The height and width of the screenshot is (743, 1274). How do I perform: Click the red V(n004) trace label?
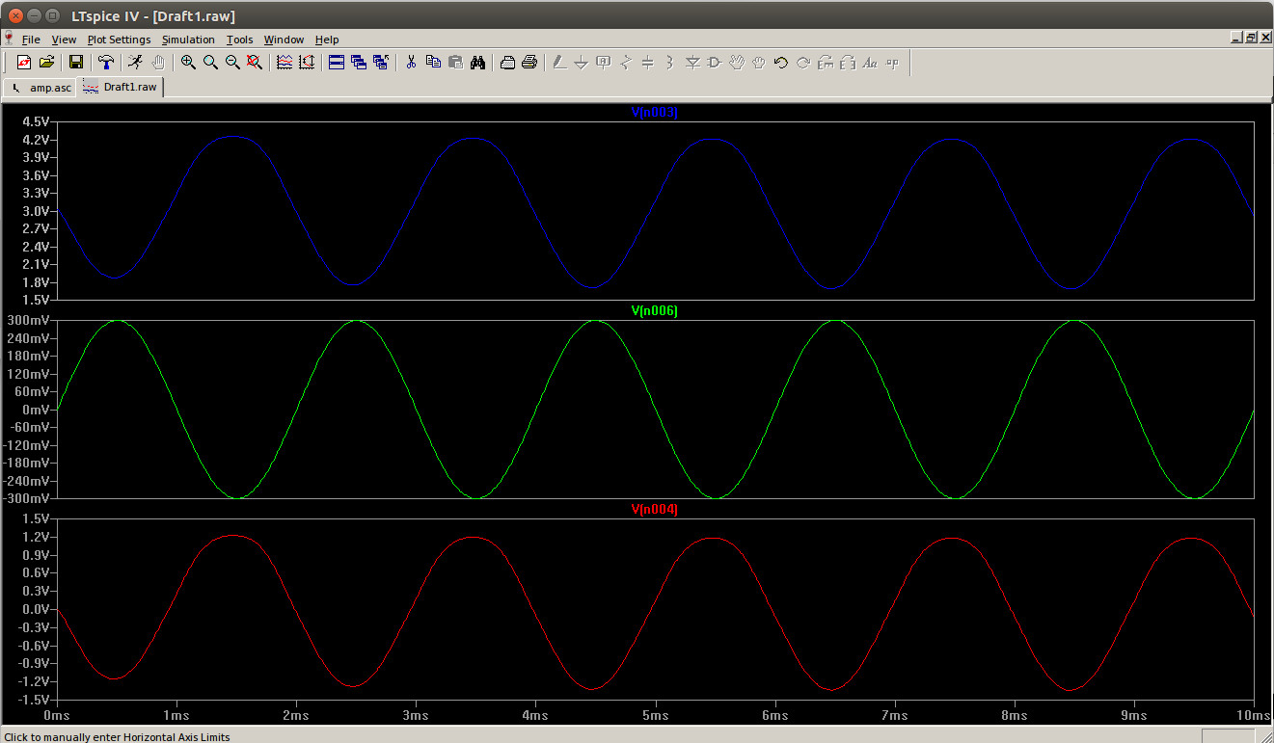point(654,510)
